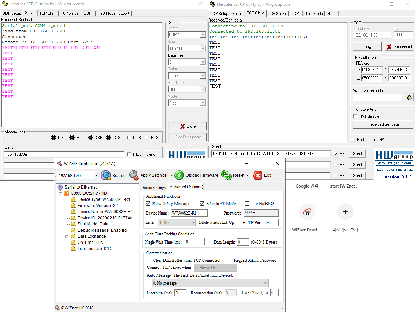Tick the Request Admin Password checkbox
The height and width of the screenshot is (318, 415).
tap(230, 260)
